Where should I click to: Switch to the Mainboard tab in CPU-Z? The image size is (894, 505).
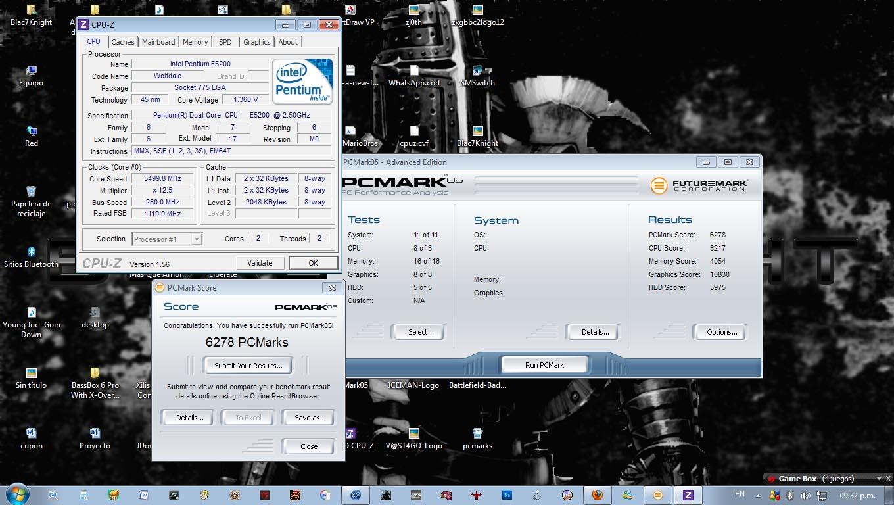(158, 42)
